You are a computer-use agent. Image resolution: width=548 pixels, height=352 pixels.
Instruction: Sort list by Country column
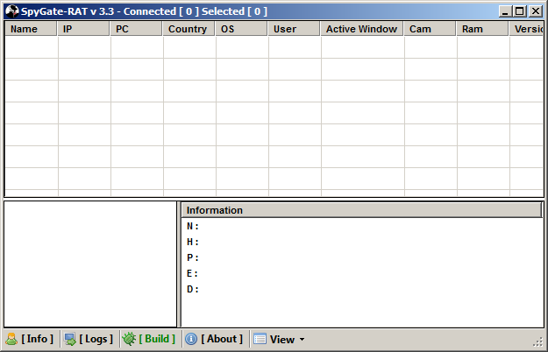189,29
